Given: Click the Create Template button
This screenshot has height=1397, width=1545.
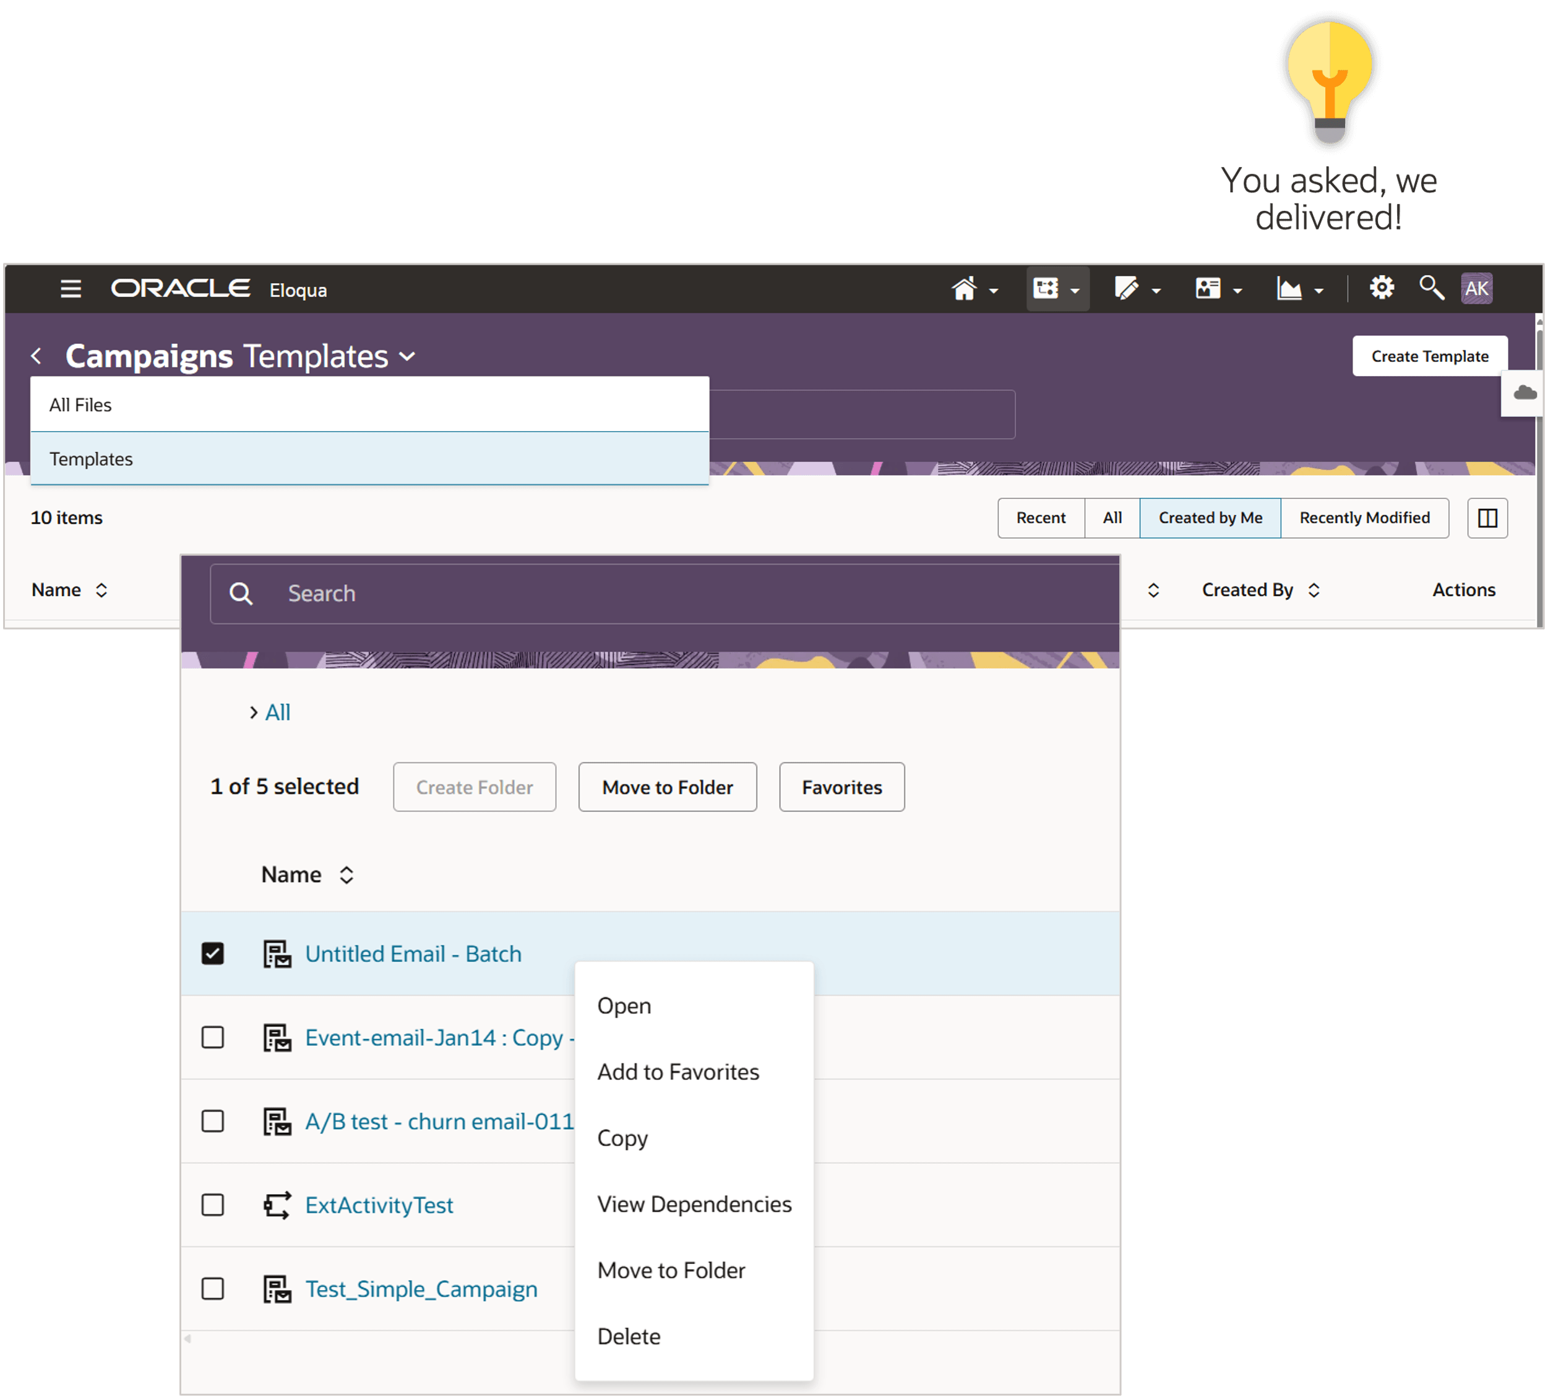Looking at the screenshot, I should click(x=1429, y=356).
